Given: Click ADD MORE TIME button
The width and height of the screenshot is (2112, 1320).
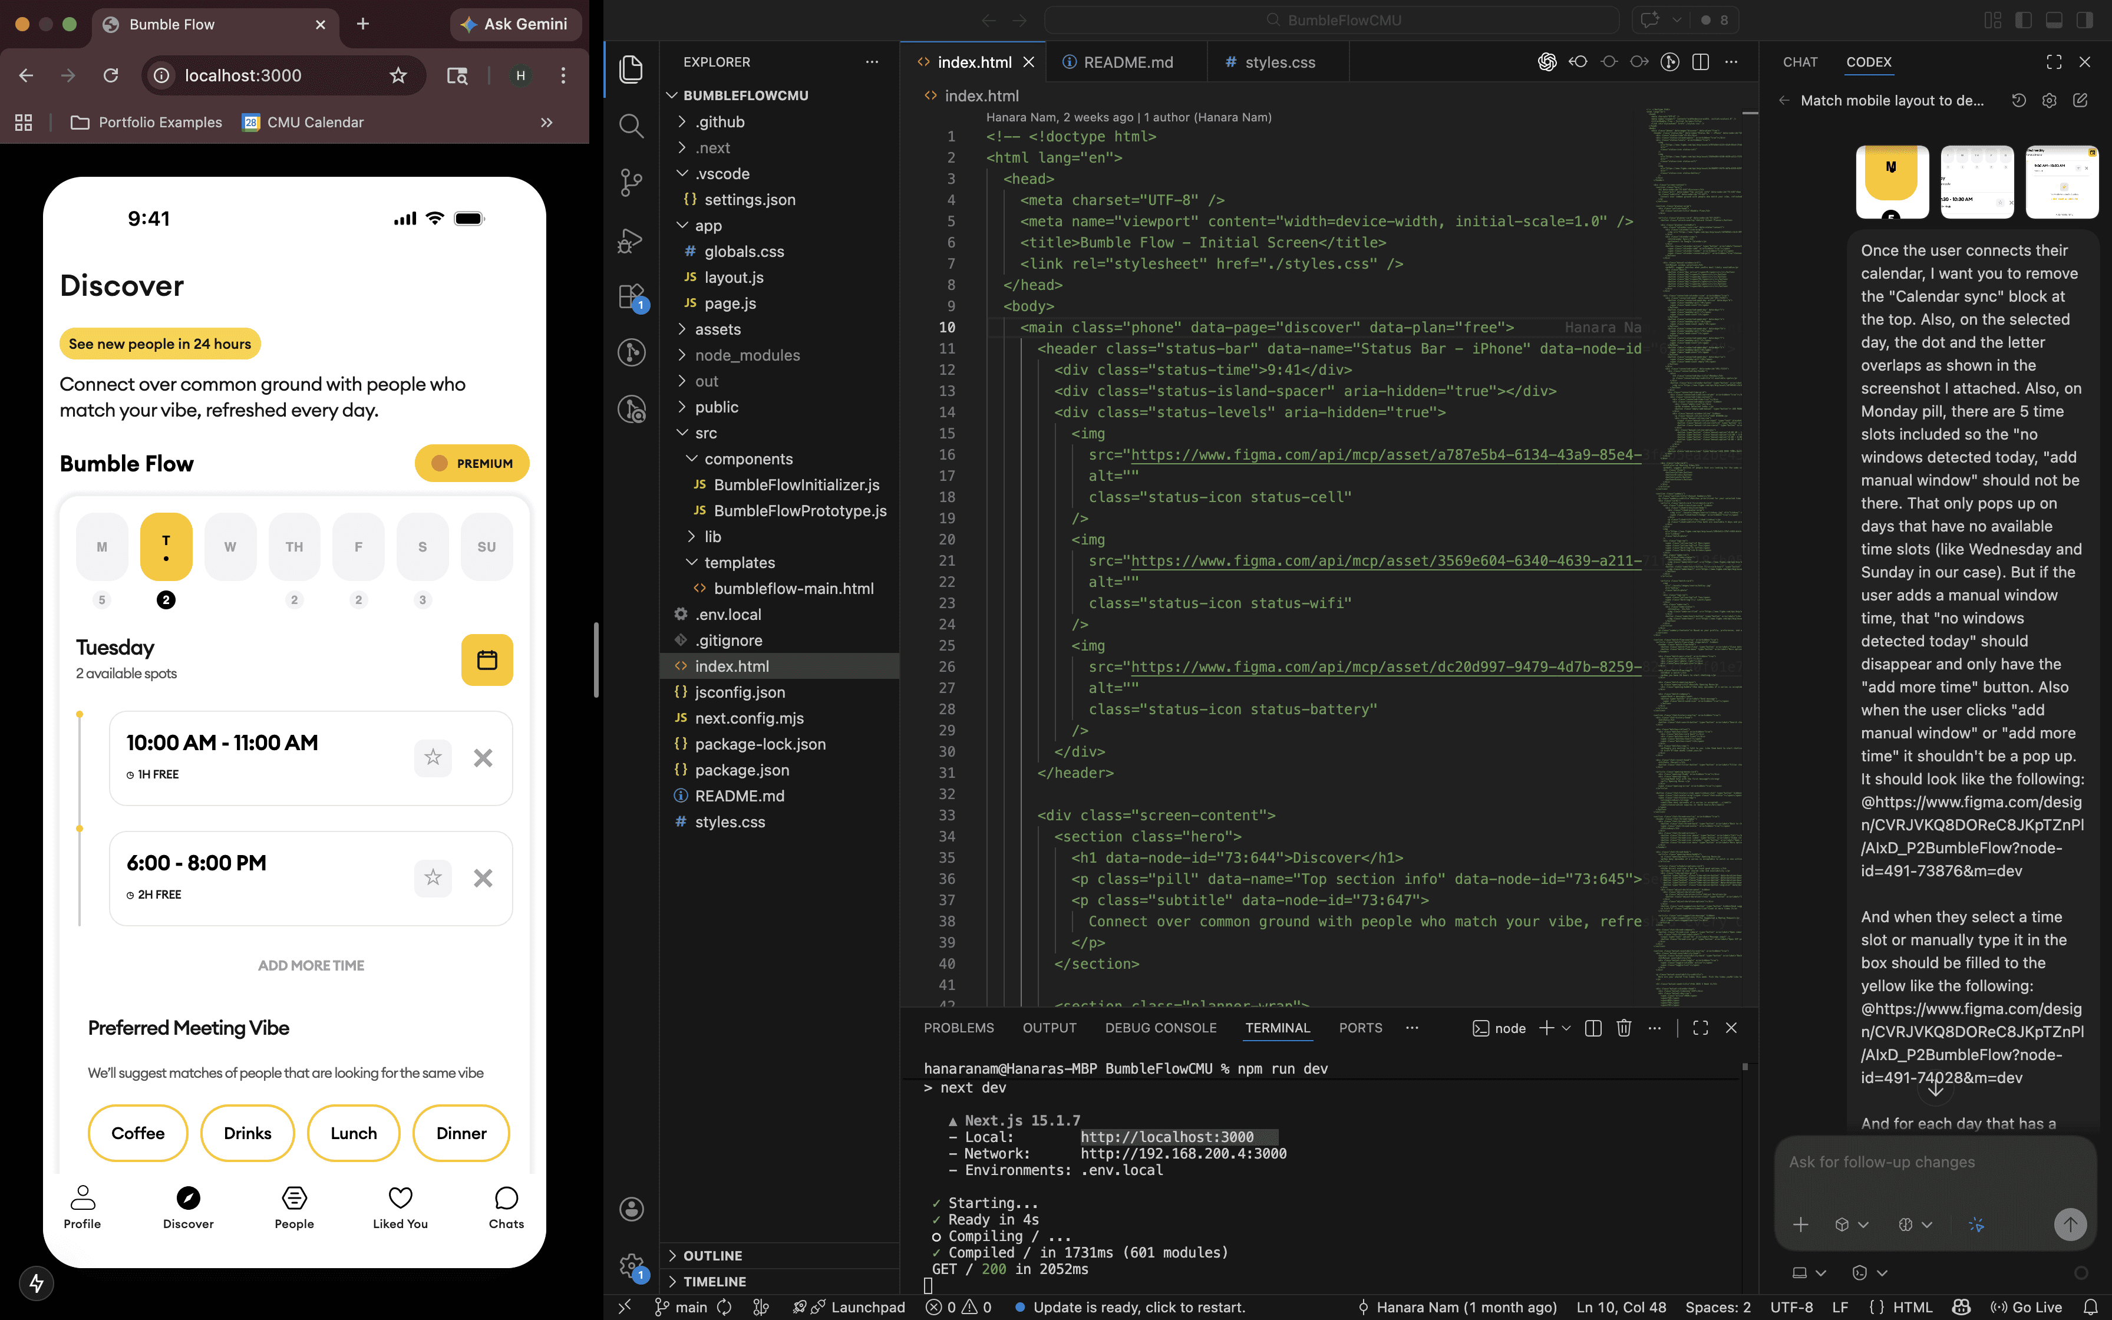Looking at the screenshot, I should (x=311, y=965).
